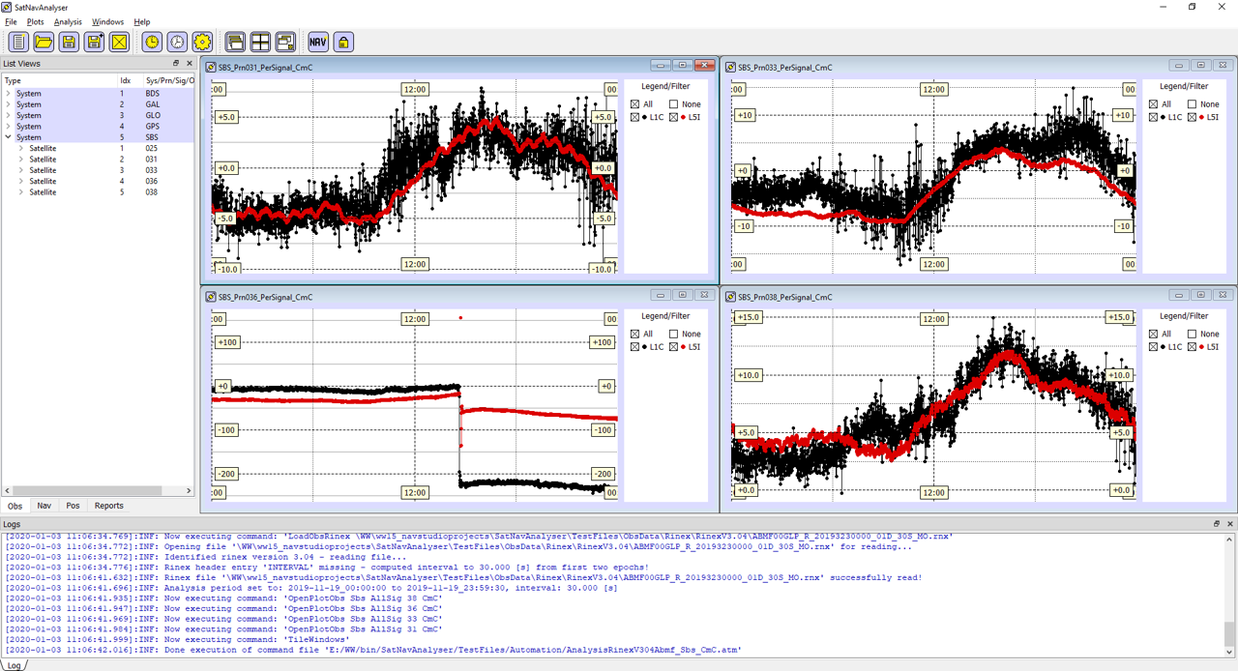The height and width of the screenshot is (671, 1238).
Task: Toggle L5I checkbox in the Prn038 legend
Action: (1192, 347)
